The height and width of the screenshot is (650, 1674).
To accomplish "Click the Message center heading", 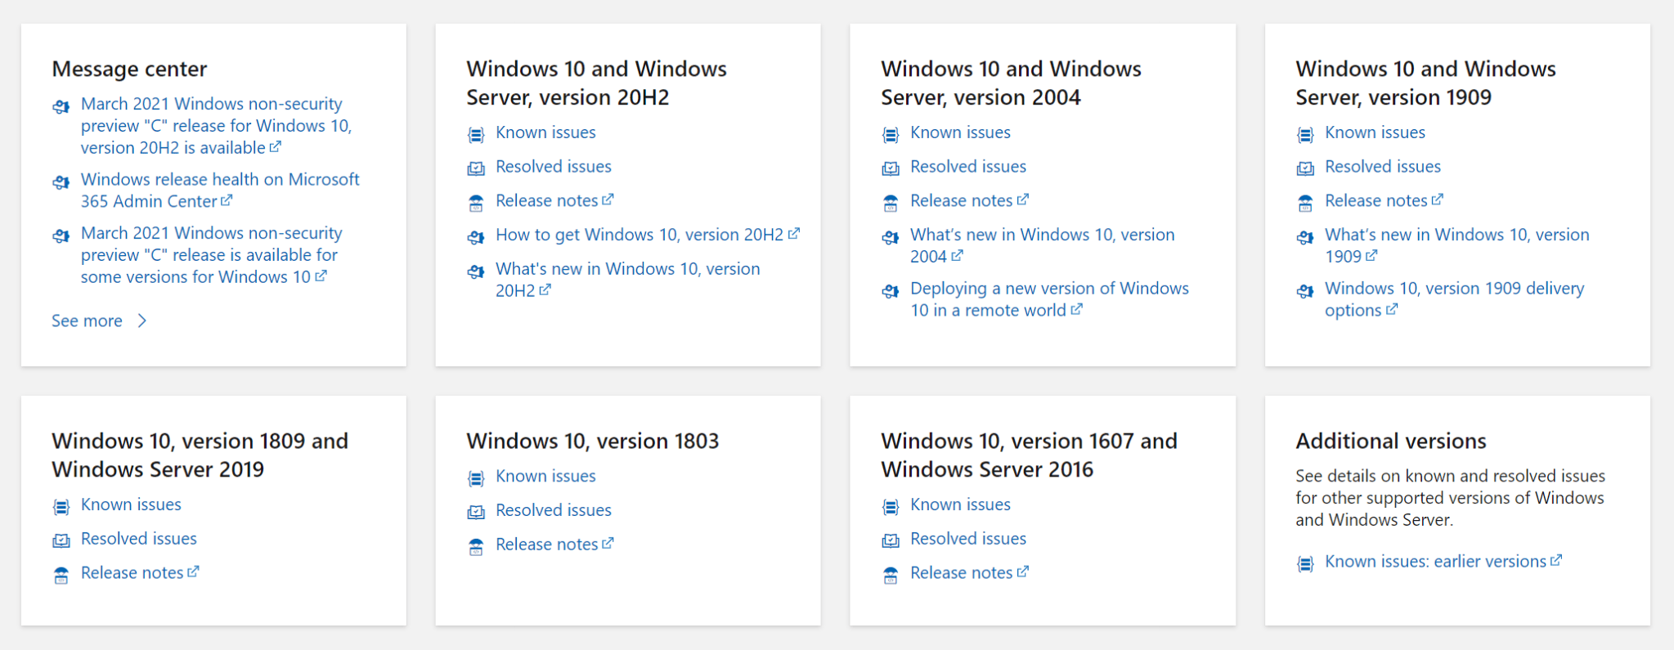I will 129,69.
